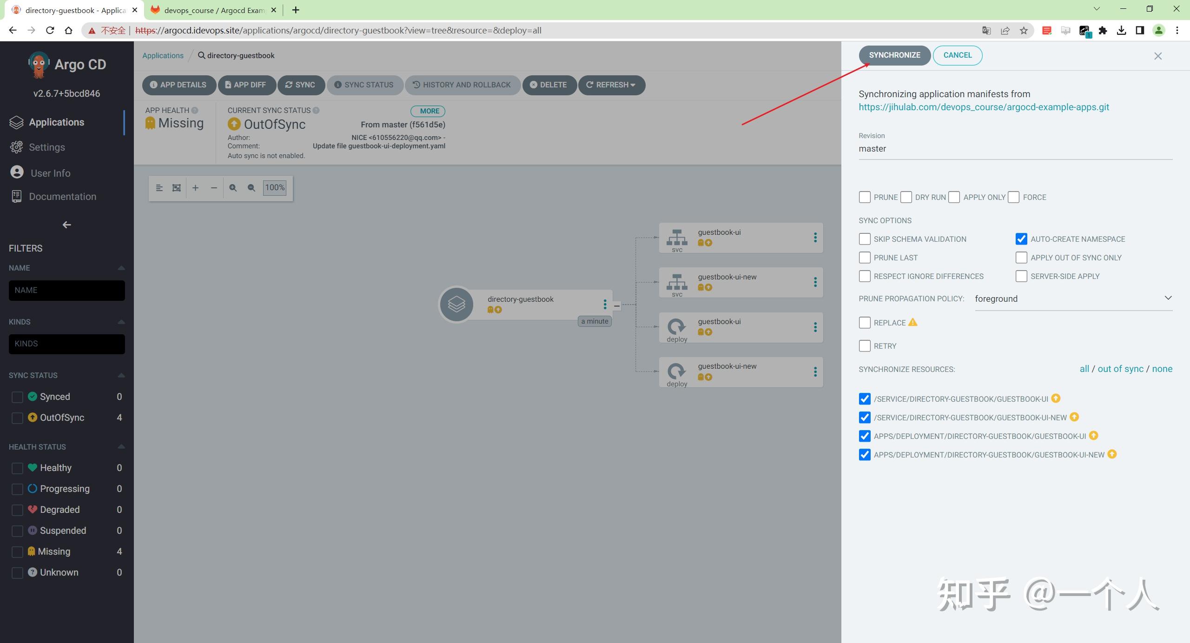Screen dimensions: 1190x643
Task: Click the Applications breadcrumb link
Action: (163, 56)
